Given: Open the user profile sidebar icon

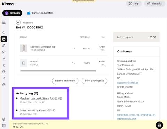Looking at the screenshot, I should tap(4, 72).
